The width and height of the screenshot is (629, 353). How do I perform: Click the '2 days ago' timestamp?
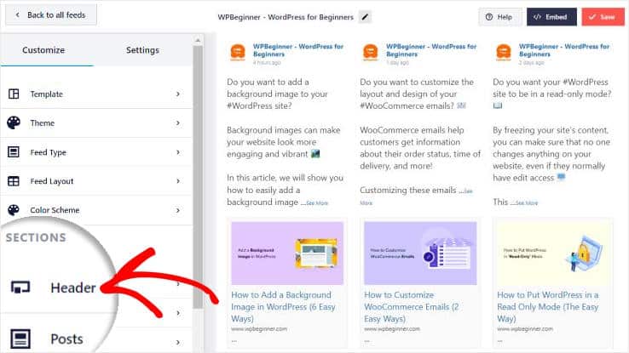coord(532,63)
